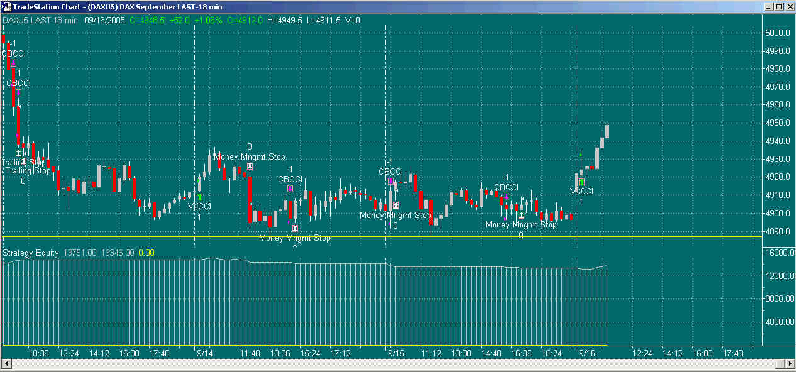Click the left arrow of the horizontal scrollbar
This screenshot has width=796, height=372.
(6, 364)
